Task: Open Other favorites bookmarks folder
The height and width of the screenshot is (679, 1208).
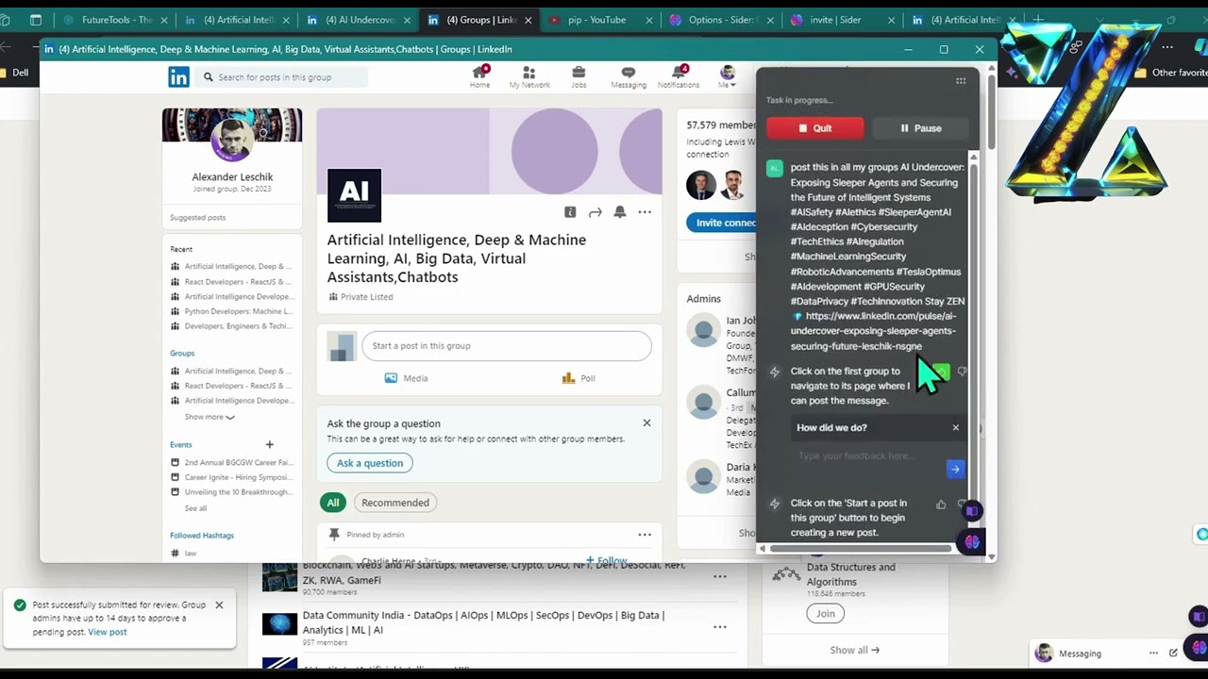Action: [x=1172, y=73]
